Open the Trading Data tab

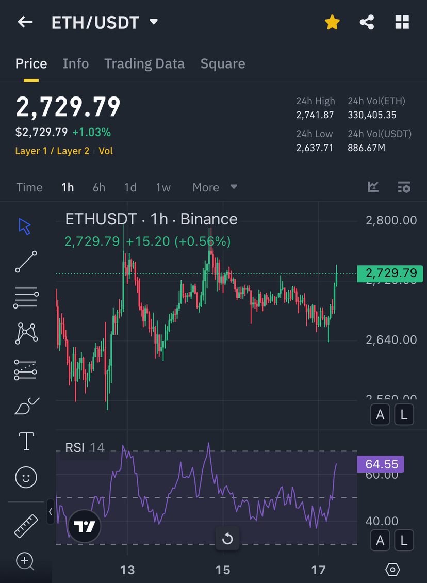[x=144, y=63]
